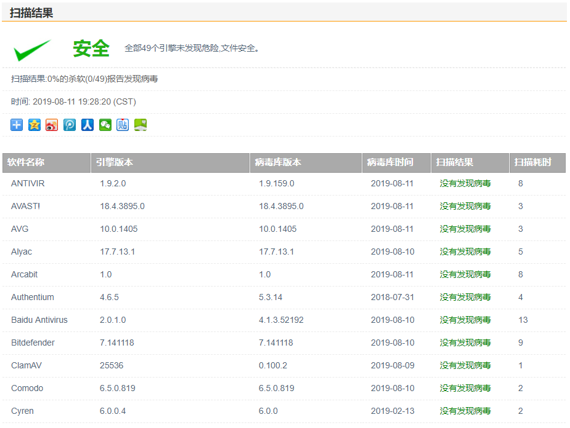Click Baidu Antivirus scan time 13
The height and width of the screenshot is (428, 570).
[x=523, y=320]
